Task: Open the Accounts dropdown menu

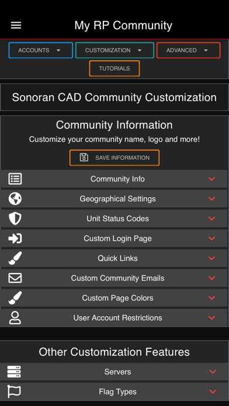Action: pos(41,50)
